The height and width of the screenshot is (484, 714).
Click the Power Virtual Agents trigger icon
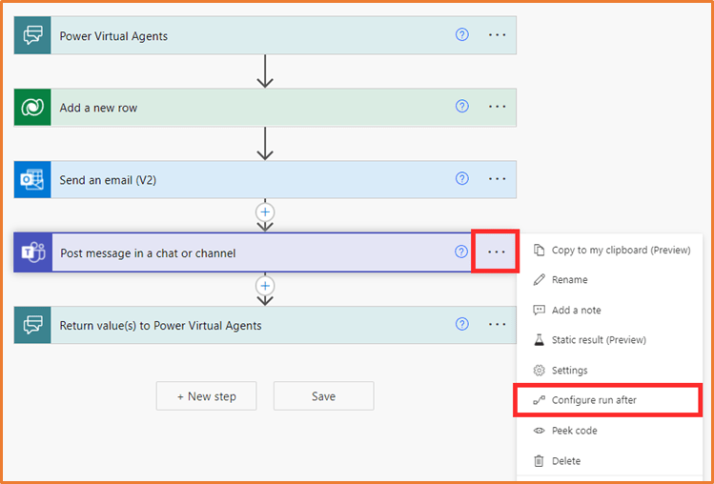[x=33, y=35]
